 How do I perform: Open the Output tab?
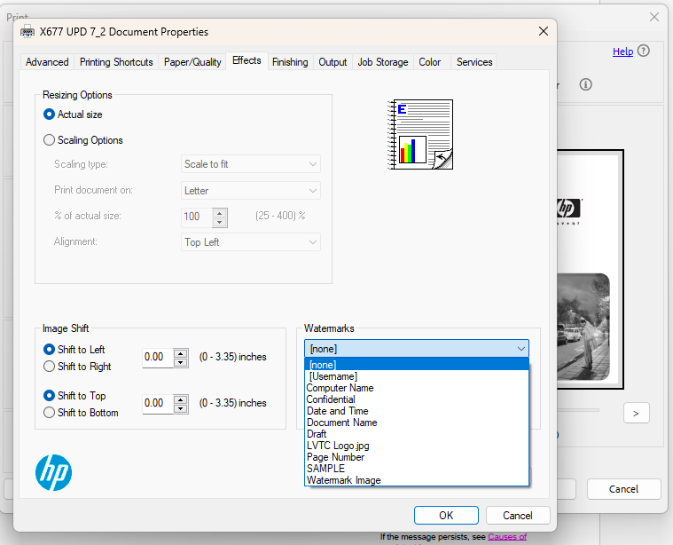[333, 62]
